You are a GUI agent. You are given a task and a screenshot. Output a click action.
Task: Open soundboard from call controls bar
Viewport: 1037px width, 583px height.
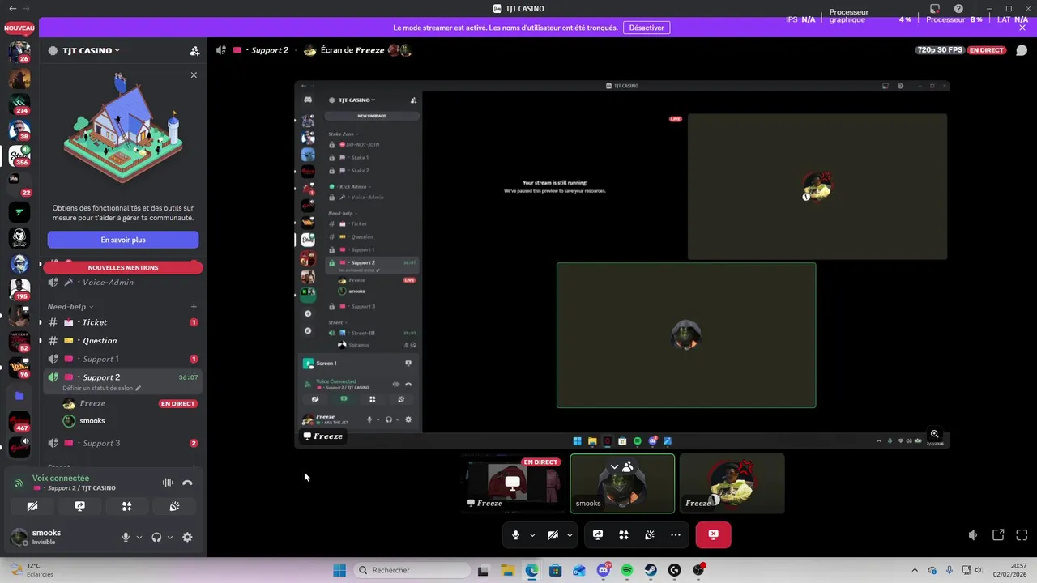point(649,534)
